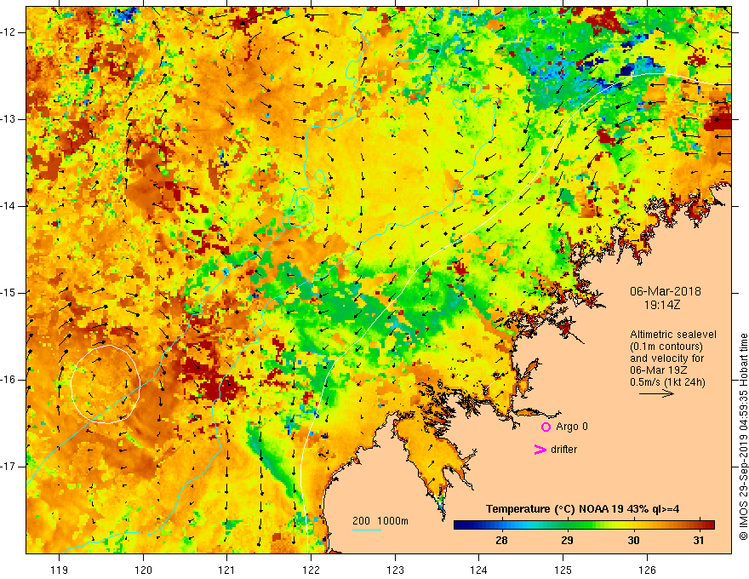Click the 126 longitude axis label
Viewport: 749px width, 579px height.
(647, 570)
